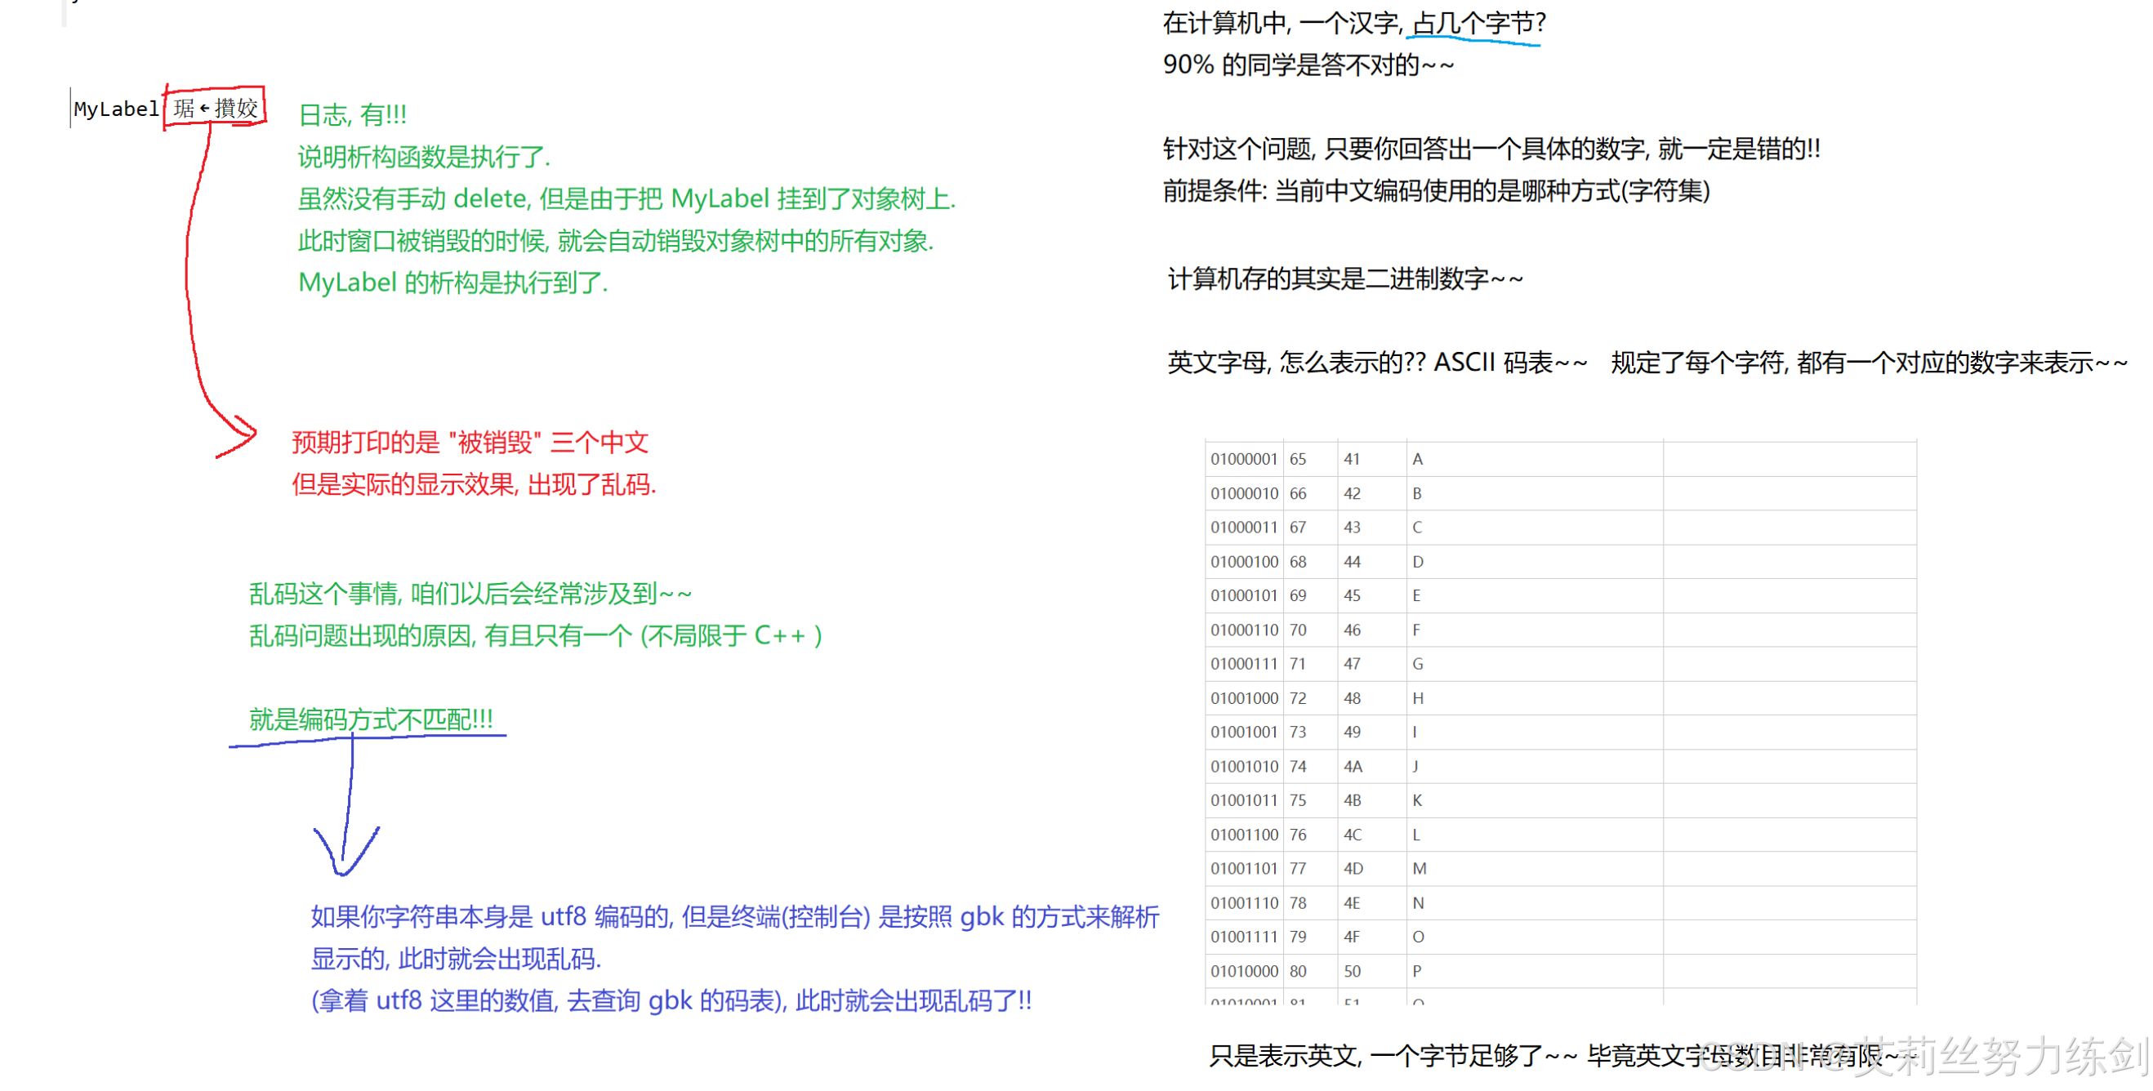Click hex value 4F in the table

coord(1353,937)
